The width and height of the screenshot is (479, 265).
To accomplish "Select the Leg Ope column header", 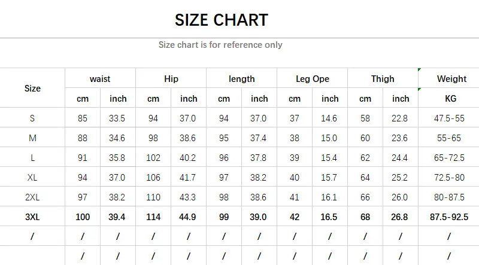I will coord(313,79).
